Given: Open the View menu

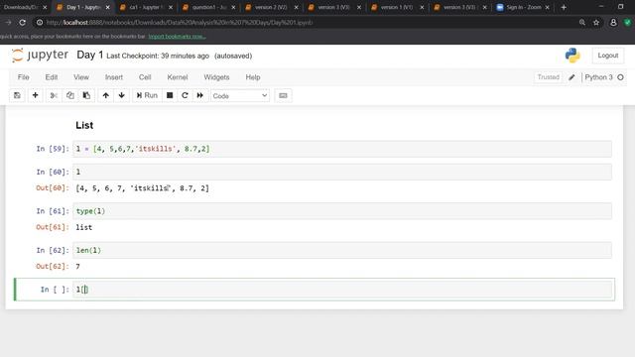Looking at the screenshot, I should click(x=81, y=77).
